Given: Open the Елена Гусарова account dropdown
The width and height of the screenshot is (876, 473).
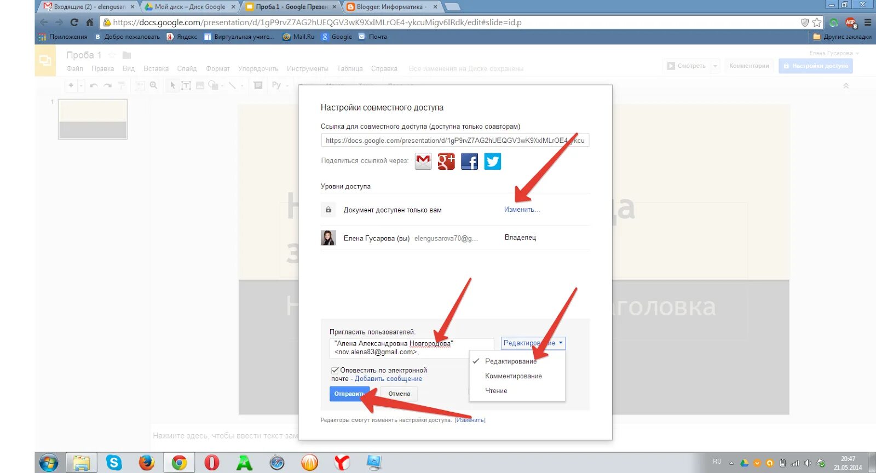Looking at the screenshot, I should (834, 53).
